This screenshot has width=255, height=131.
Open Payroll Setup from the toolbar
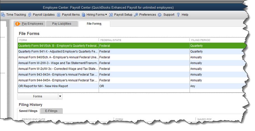click(x=123, y=15)
